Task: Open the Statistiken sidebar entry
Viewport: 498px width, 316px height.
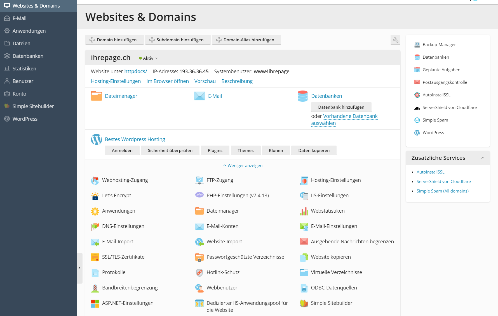Action: coord(24,68)
